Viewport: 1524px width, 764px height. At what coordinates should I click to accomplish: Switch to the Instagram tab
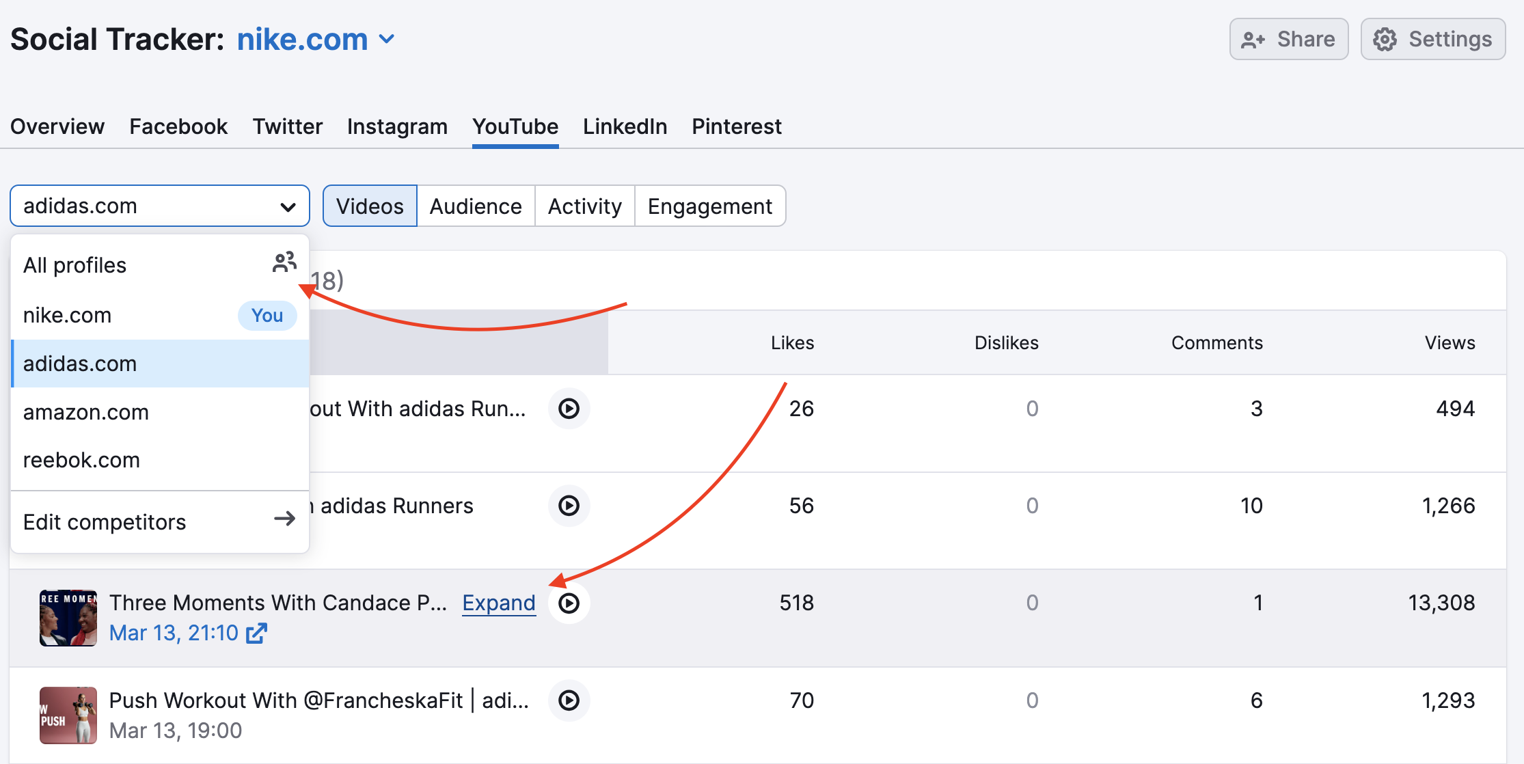397,126
